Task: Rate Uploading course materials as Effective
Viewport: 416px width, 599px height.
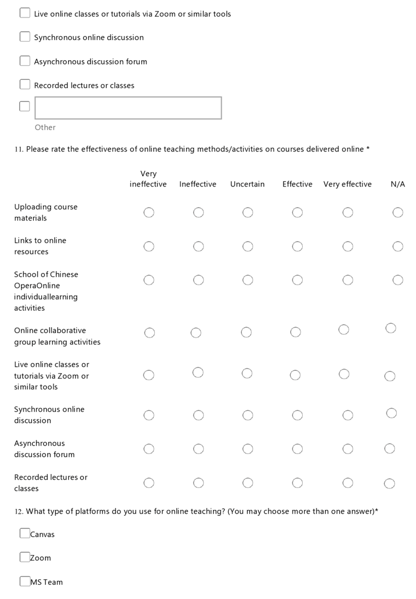Action: pos(297,212)
